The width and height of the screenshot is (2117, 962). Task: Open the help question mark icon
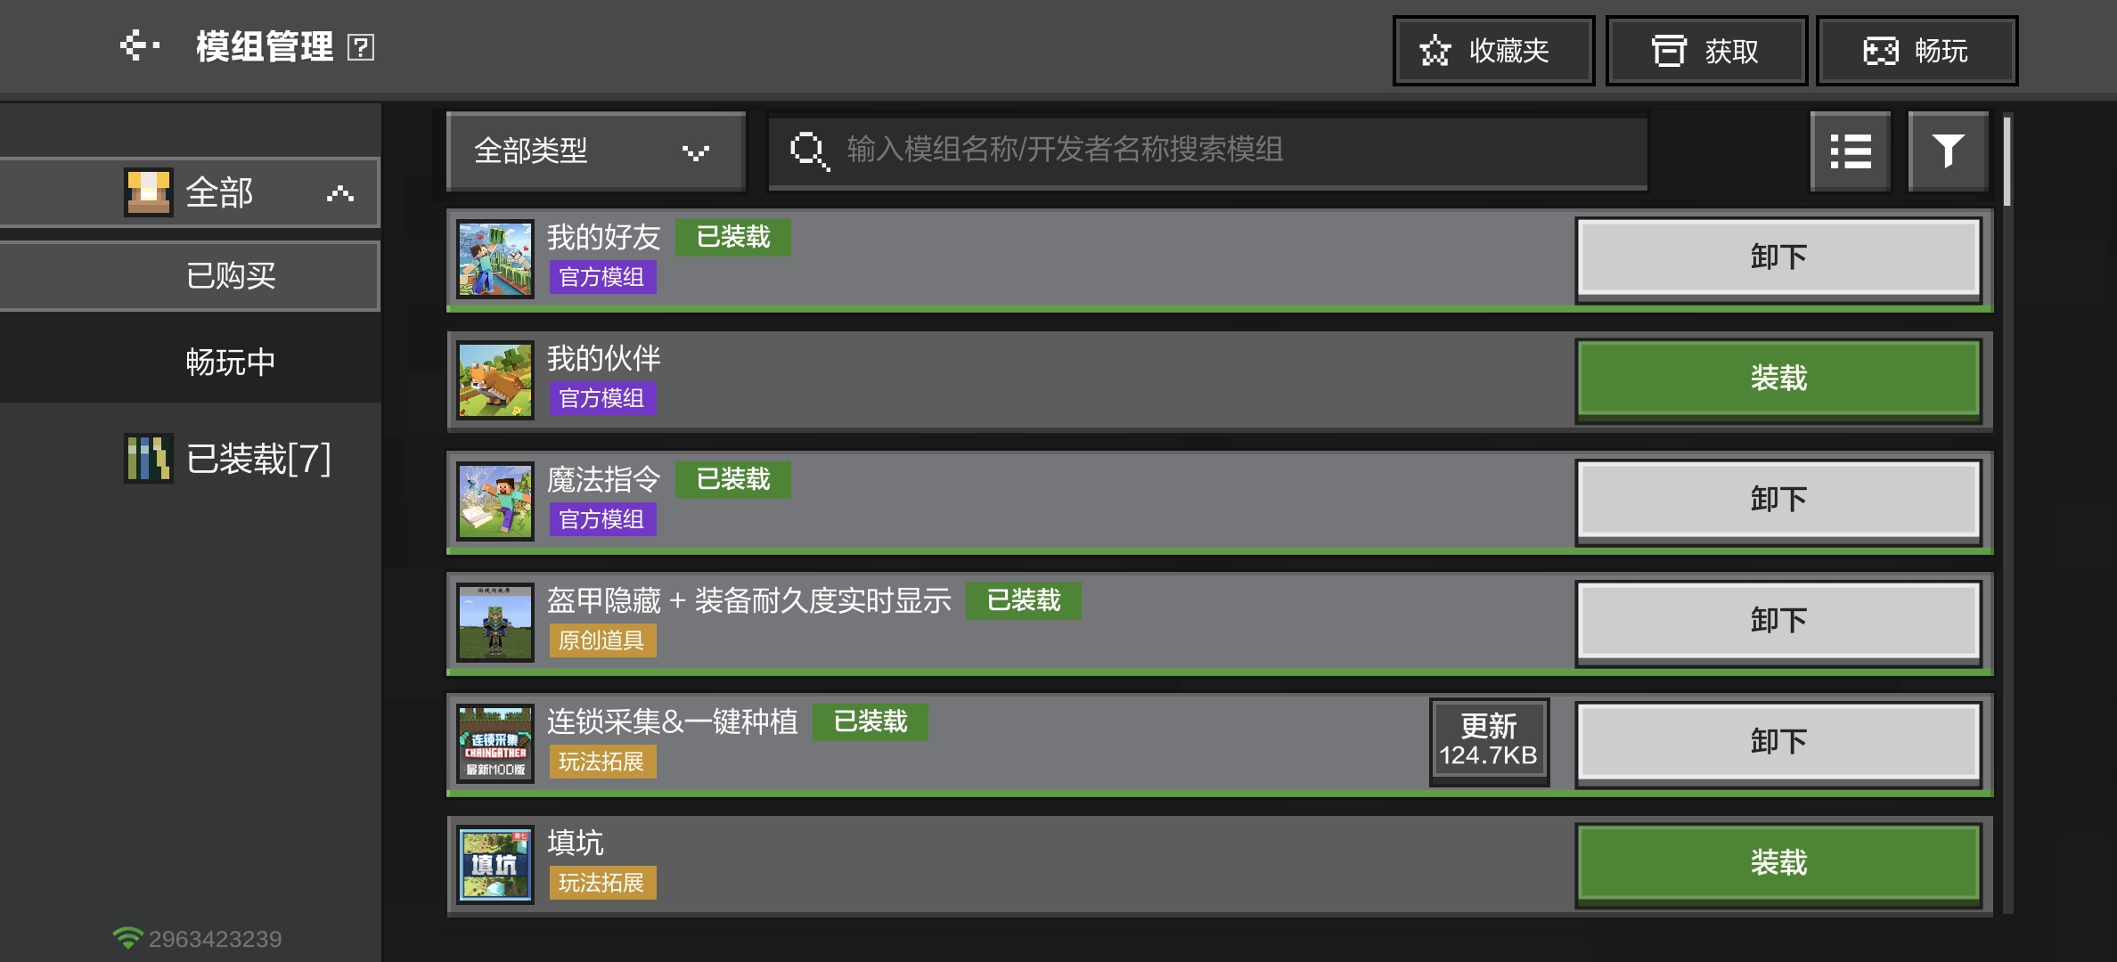(361, 47)
